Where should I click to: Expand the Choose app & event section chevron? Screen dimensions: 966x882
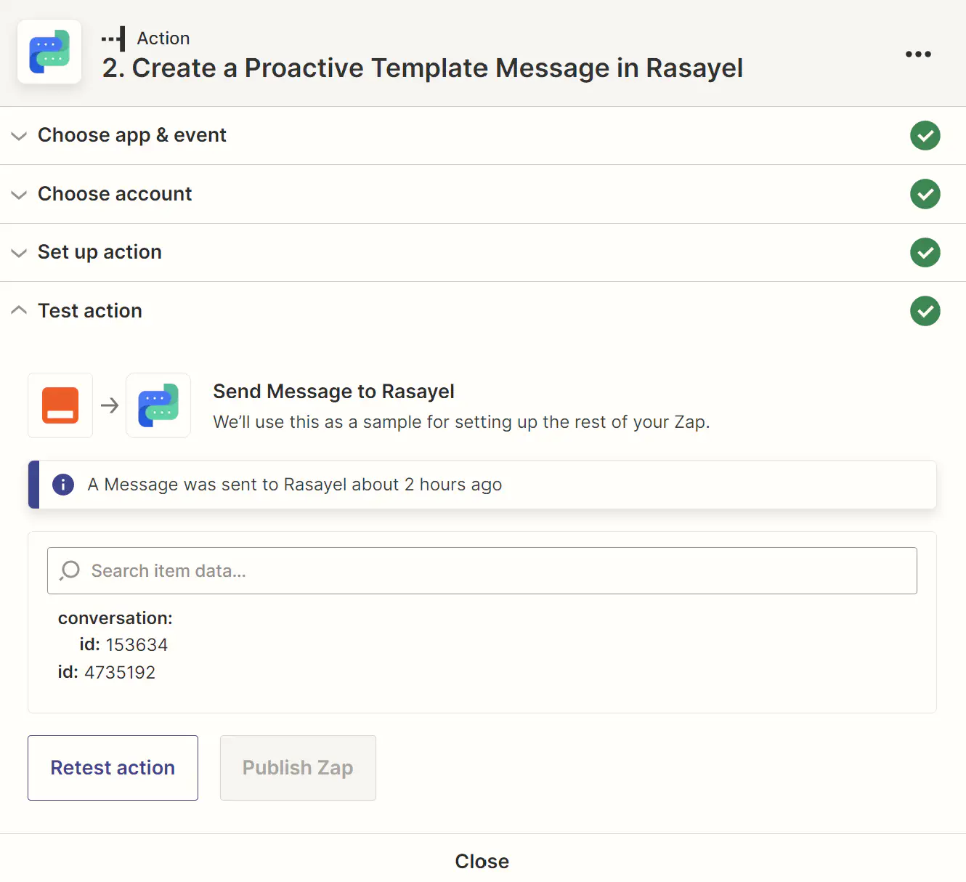(19, 136)
